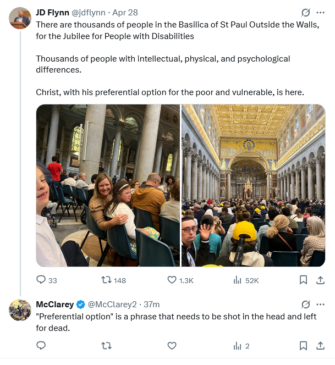Like JD Flynn's basilica tweet

(172, 280)
